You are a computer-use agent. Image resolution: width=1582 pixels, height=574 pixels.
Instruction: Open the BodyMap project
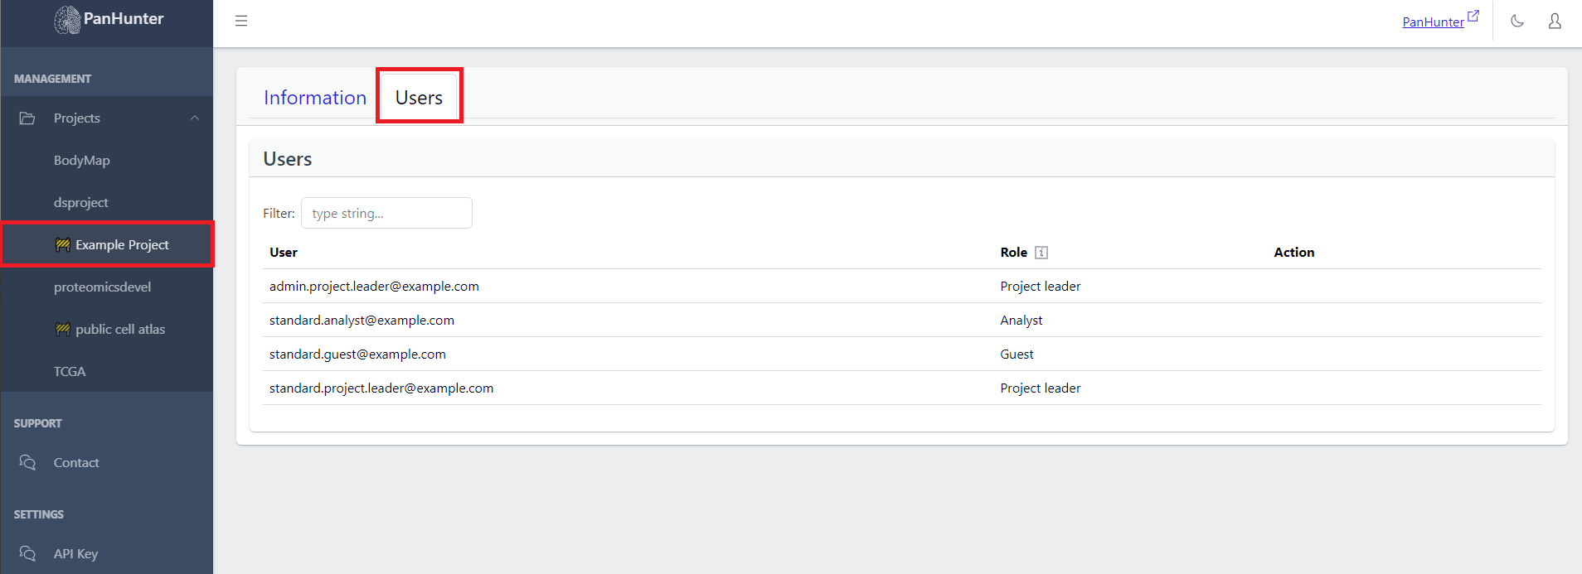[x=81, y=160]
